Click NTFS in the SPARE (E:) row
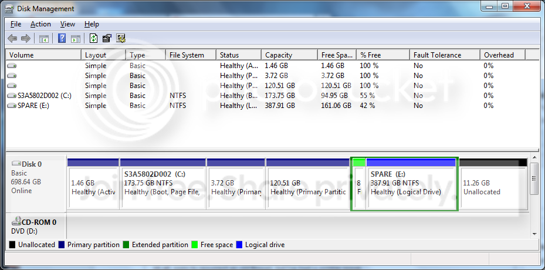This screenshot has height=270, width=545. (x=178, y=106)
